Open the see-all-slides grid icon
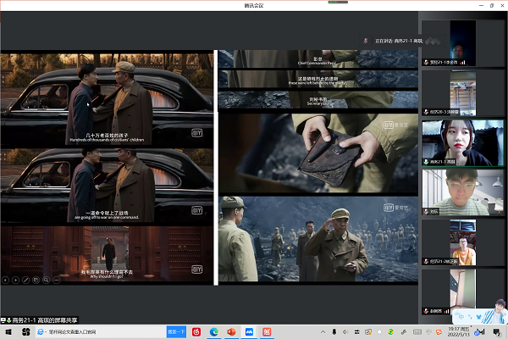Image resolution: width=508 pixels, height=339 pixels. pyautogui.click(x=36, y=279)
